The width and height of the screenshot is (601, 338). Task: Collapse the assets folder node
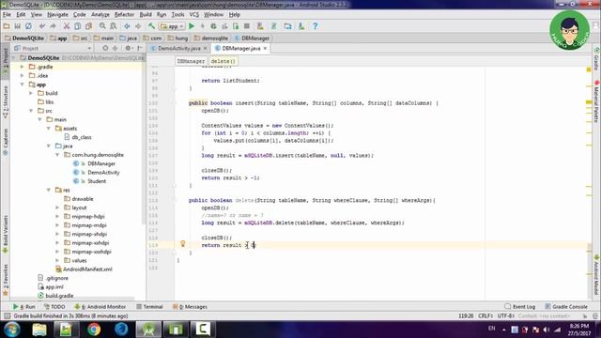point(49,129)
